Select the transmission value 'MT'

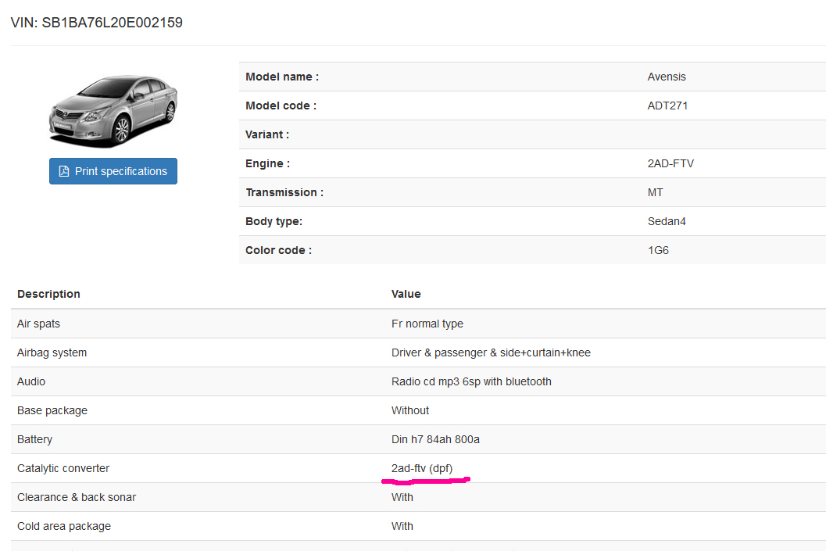(x=656, y=193)
